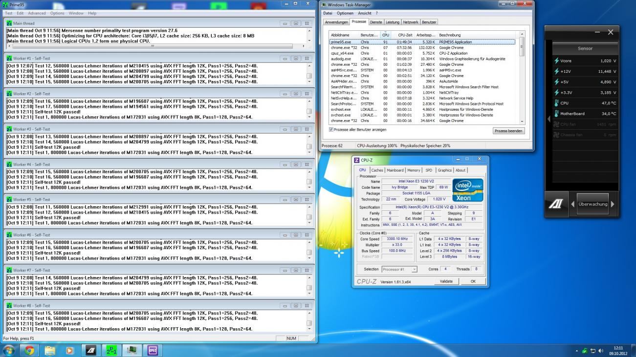Click the Task Manager process list vertical scrollbar
636x357 pixels.
tap(521, 78)
